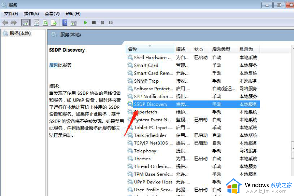
Task: Click the Refresh toolbar icon
Action: tap(45, 23)
